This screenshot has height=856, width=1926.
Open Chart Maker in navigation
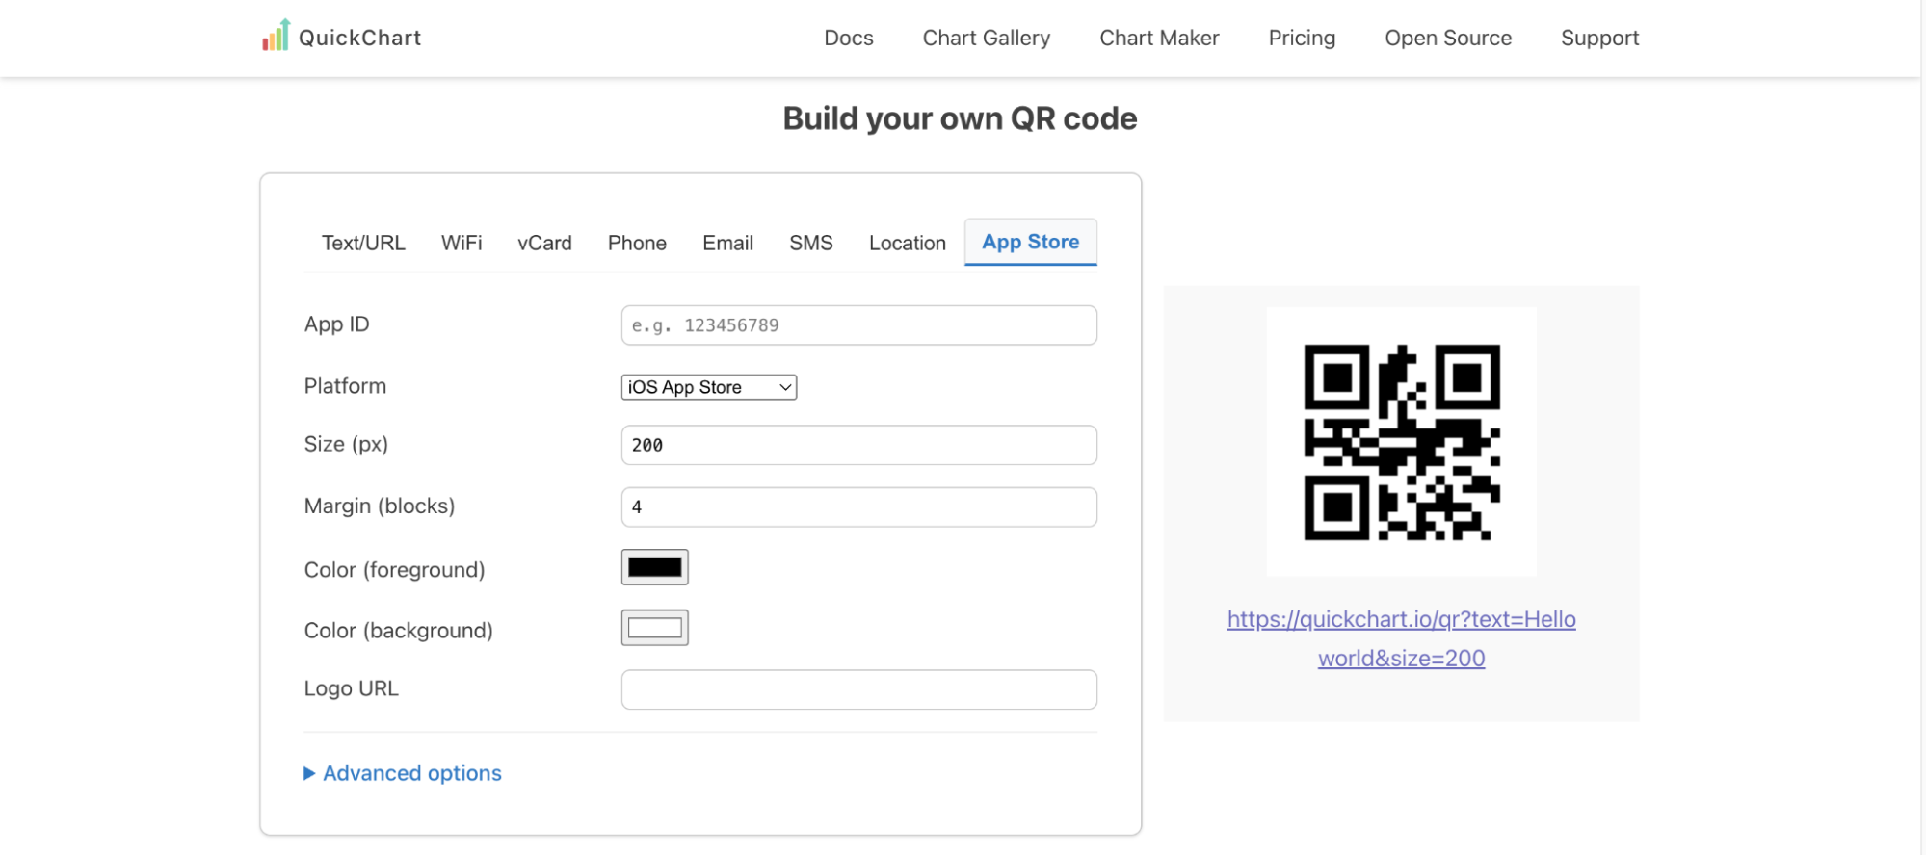[x=1159, y=38]
